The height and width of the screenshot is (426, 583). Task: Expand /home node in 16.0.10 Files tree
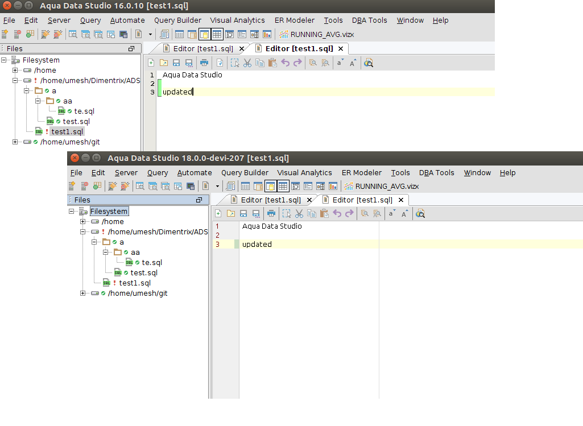tap(15, 71)
